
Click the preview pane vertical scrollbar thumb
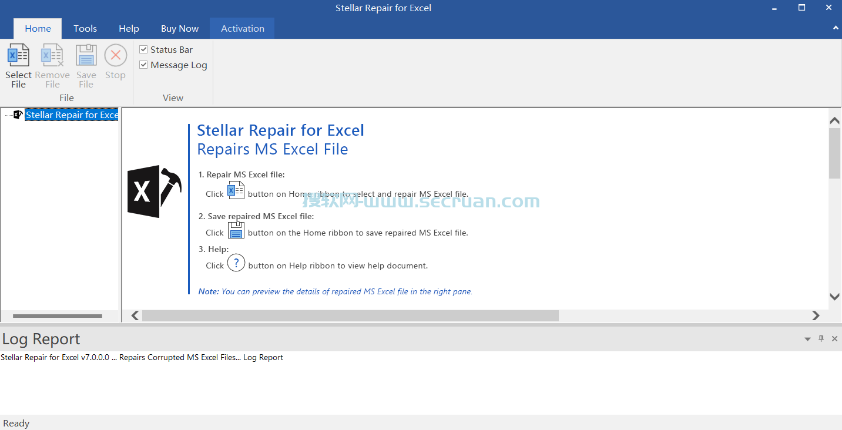click(834, 153)
